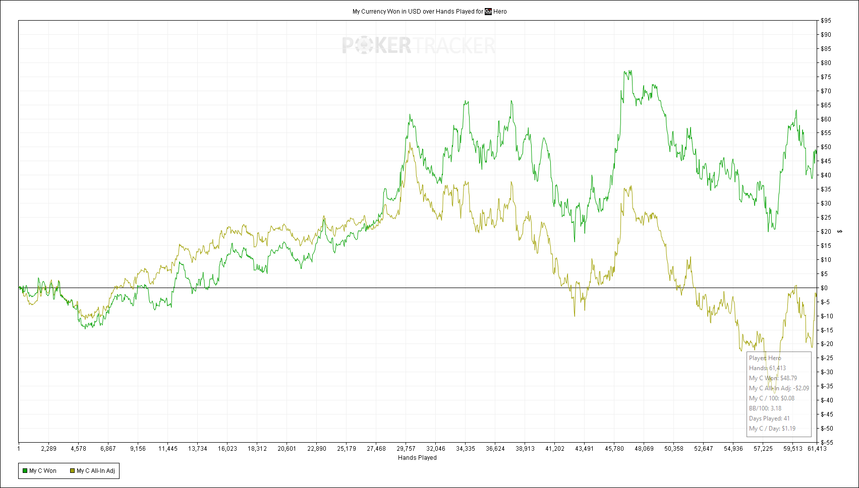Click the x-axis label '41,202'
Image resolution: width=859 pixels, height=488 pixels.
554,449
